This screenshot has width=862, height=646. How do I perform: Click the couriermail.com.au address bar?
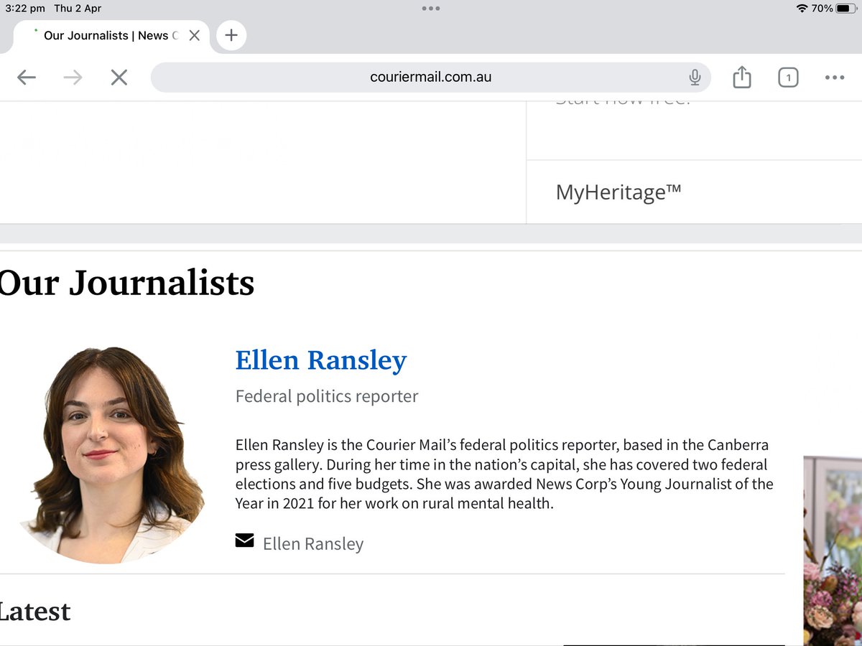(x=430, y=78)
